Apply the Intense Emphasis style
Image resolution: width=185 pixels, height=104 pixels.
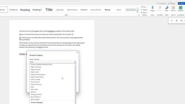pos(96,10)
